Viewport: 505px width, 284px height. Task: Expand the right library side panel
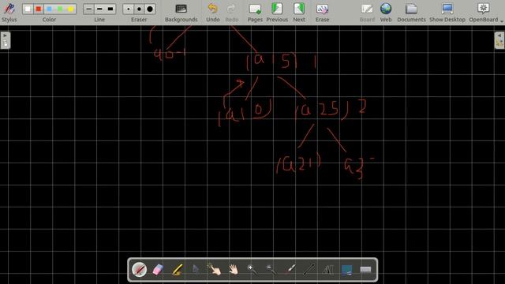tap(499, 40)
